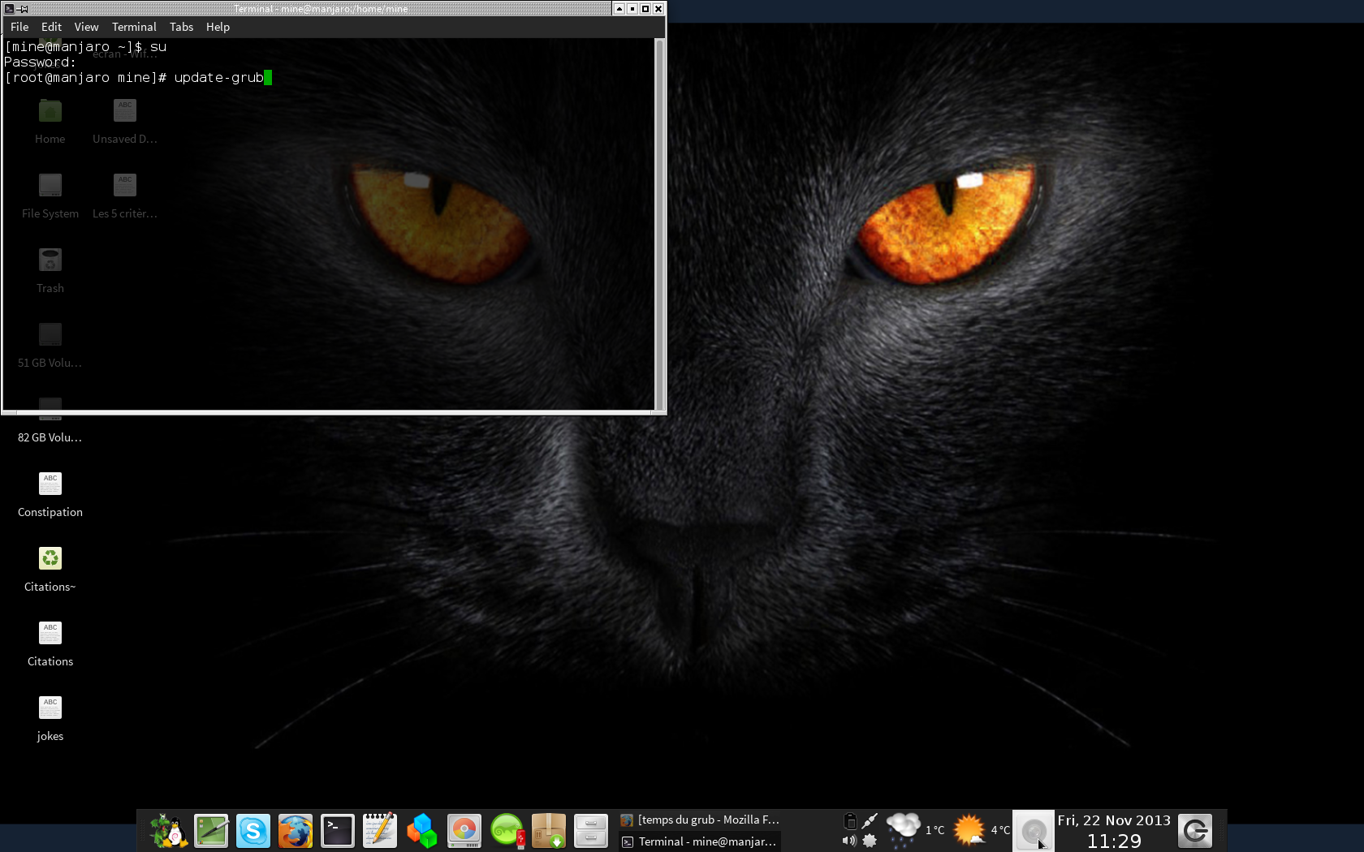1364x852 pixels.
Task: Switch to the temps du grub Mozilla Firefox window
Action: click(700, 820)
